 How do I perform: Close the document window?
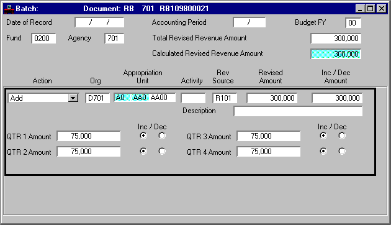point(382,9)
